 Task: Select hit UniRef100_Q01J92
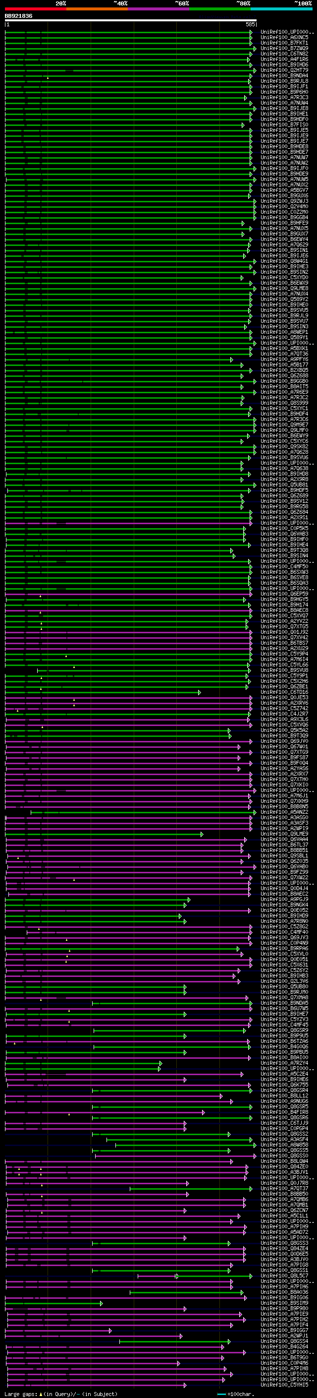pos(284,632)
